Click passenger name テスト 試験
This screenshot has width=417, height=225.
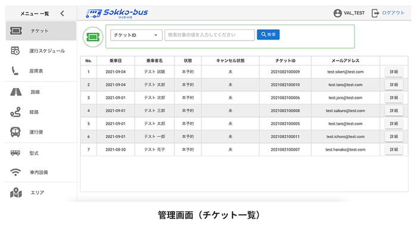click(x=154, y=71)
